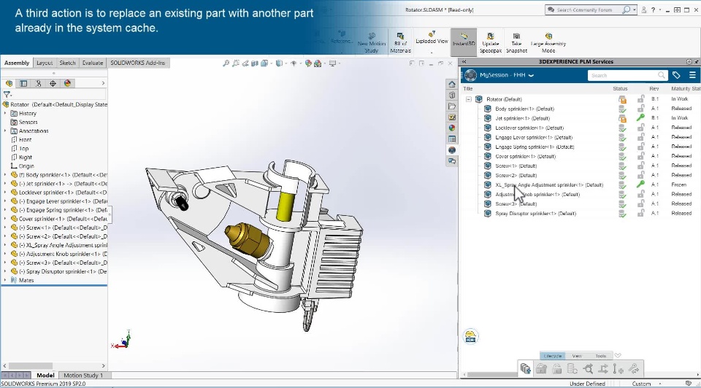Screen dimensions: 701x388
Task: Switch to the View tab in PLM panel
Action: coord(577,356)
